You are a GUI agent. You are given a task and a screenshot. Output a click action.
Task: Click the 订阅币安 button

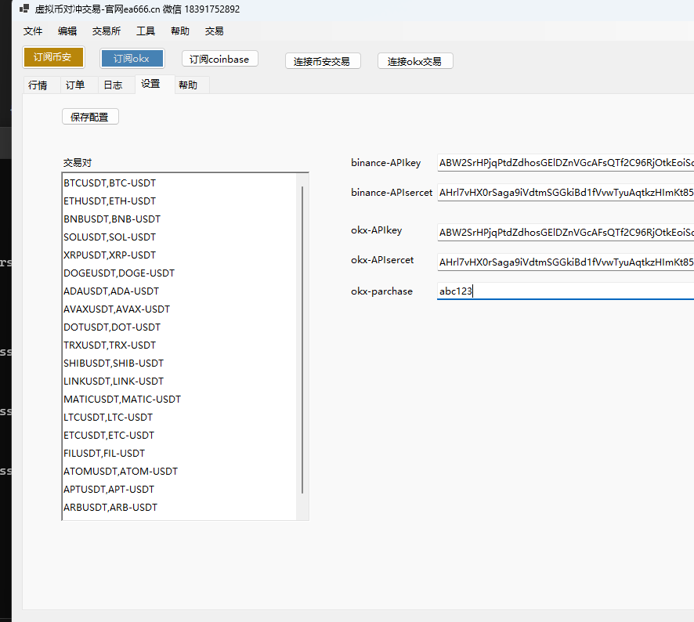click(x=53, y=58)
